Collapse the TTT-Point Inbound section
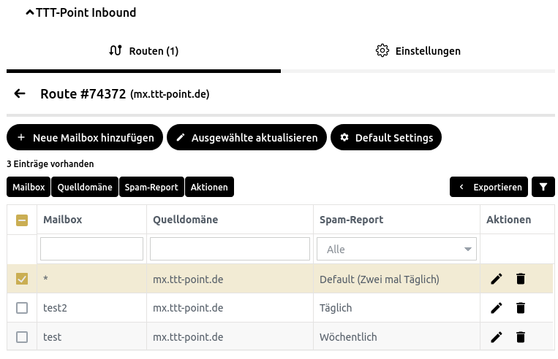 pos(30,12)
